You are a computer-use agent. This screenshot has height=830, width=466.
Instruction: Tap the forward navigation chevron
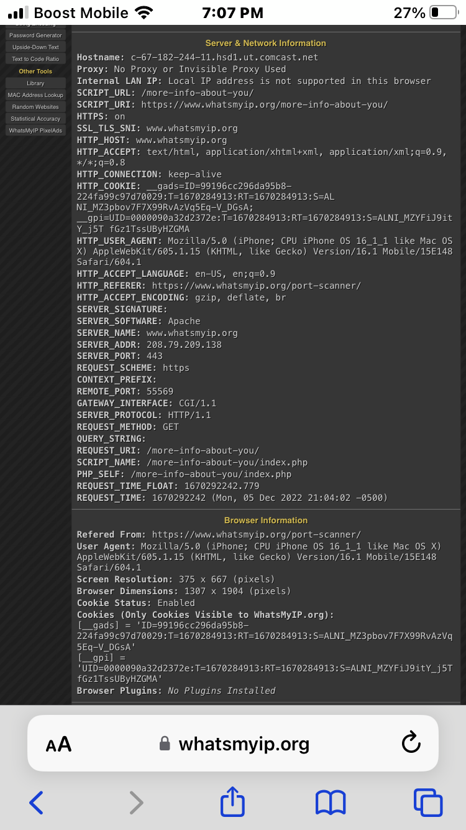[136, 803]
